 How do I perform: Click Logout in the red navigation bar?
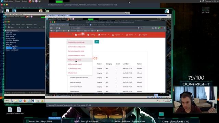[x=143, y=35]
